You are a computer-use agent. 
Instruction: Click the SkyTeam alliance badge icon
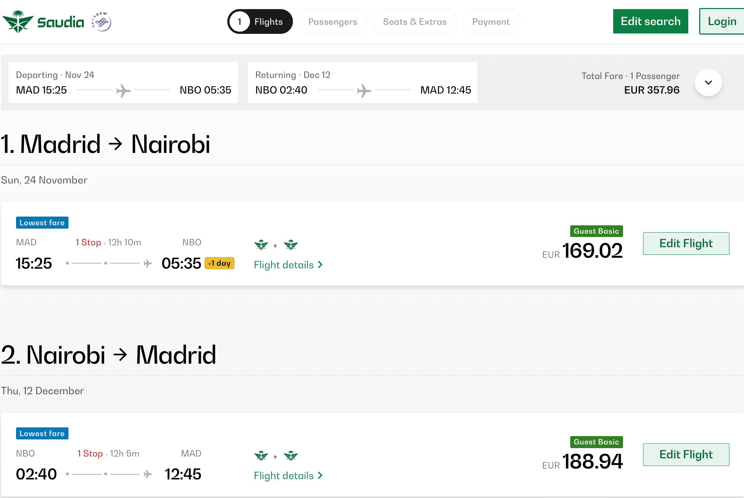click(x=101, y=22)
